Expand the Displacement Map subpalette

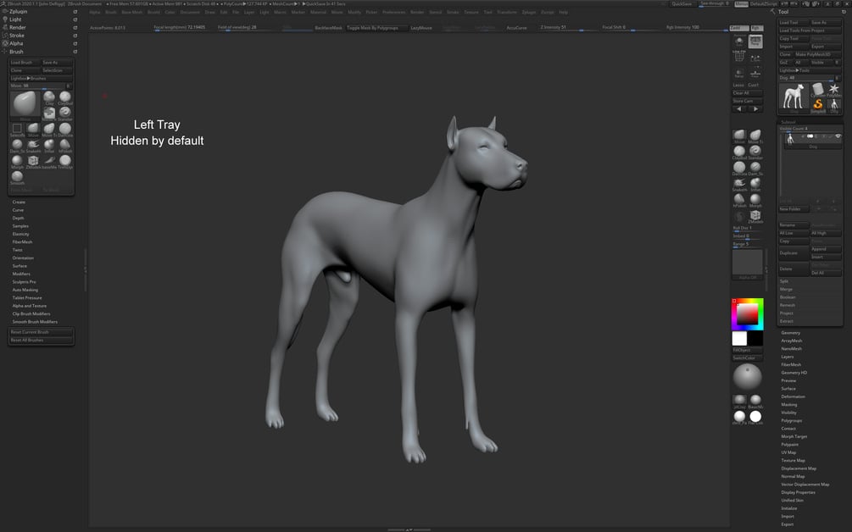[x=799, y=468]
